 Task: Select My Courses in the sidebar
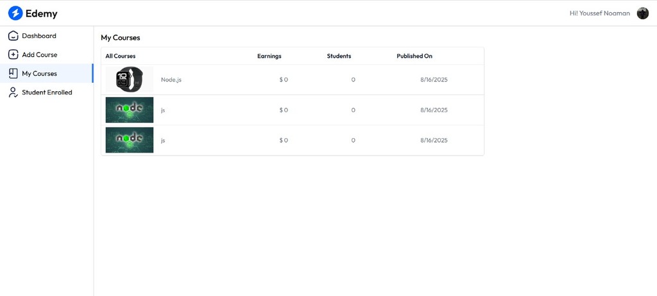40,73
